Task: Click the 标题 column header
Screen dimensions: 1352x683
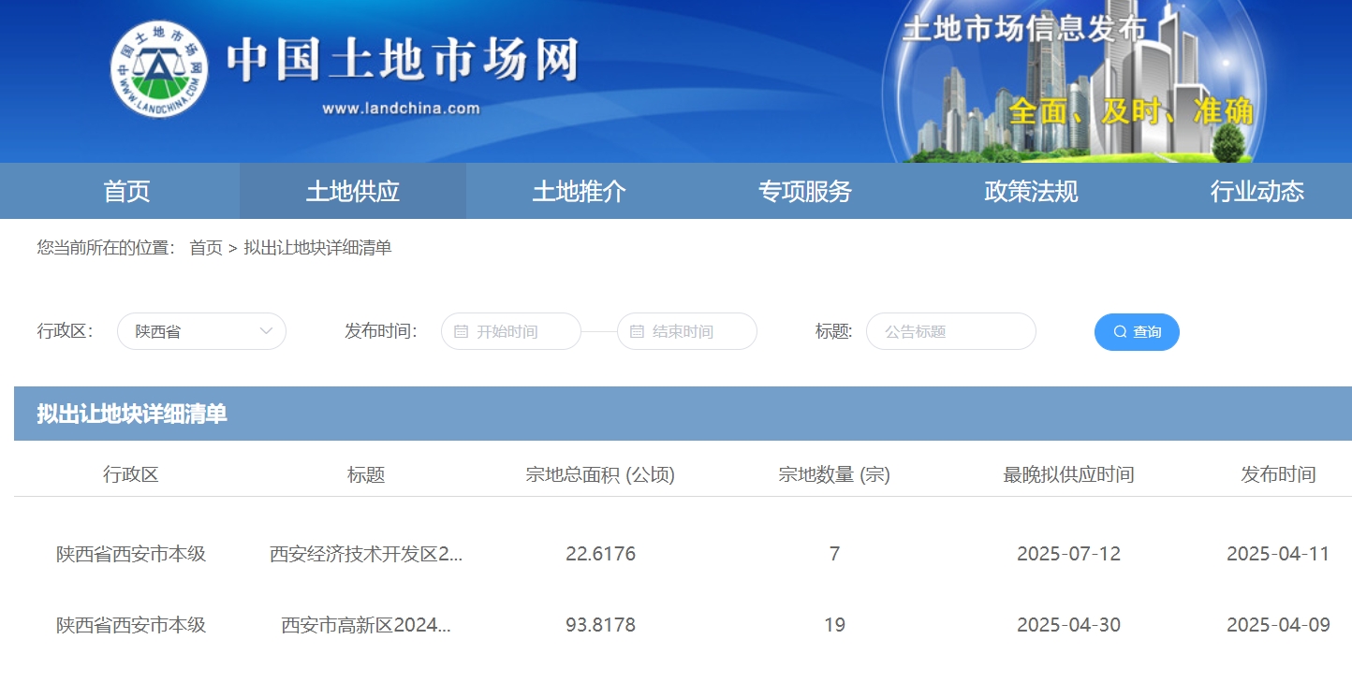Action: pos(366,474)
